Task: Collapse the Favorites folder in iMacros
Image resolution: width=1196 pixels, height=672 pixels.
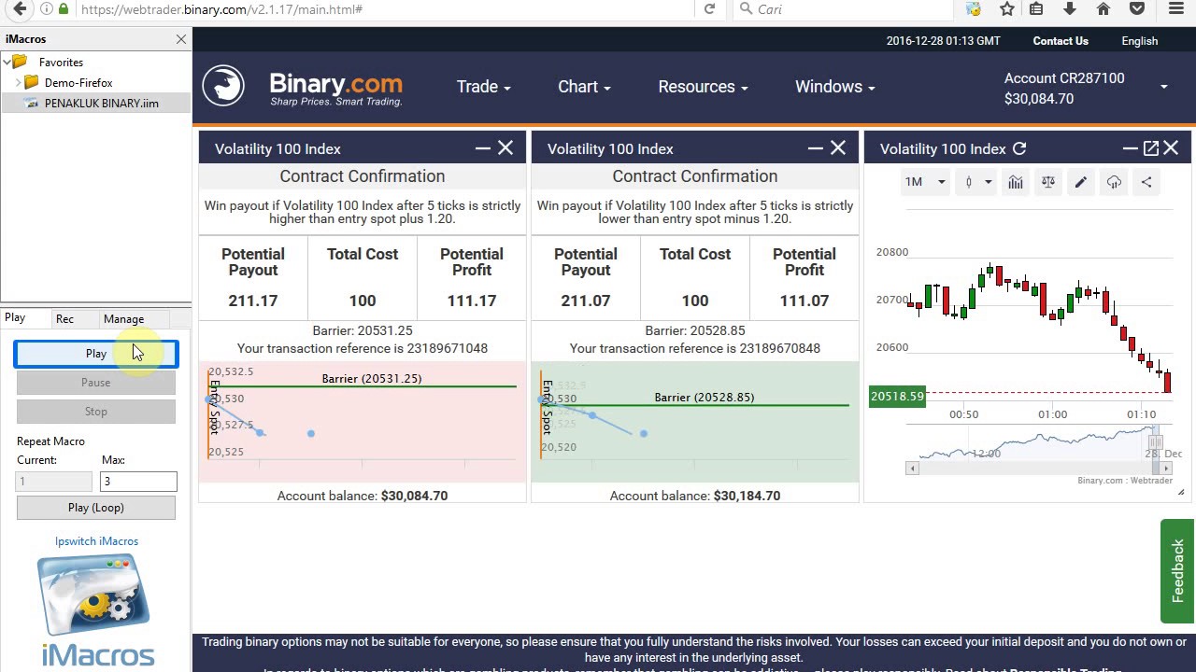Action: [7, 63]
